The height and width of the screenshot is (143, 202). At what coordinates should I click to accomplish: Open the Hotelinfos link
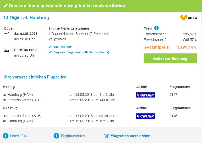[18, 136]
